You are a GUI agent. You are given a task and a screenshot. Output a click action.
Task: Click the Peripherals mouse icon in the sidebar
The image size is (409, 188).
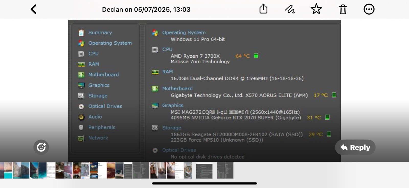click(81, 127)
